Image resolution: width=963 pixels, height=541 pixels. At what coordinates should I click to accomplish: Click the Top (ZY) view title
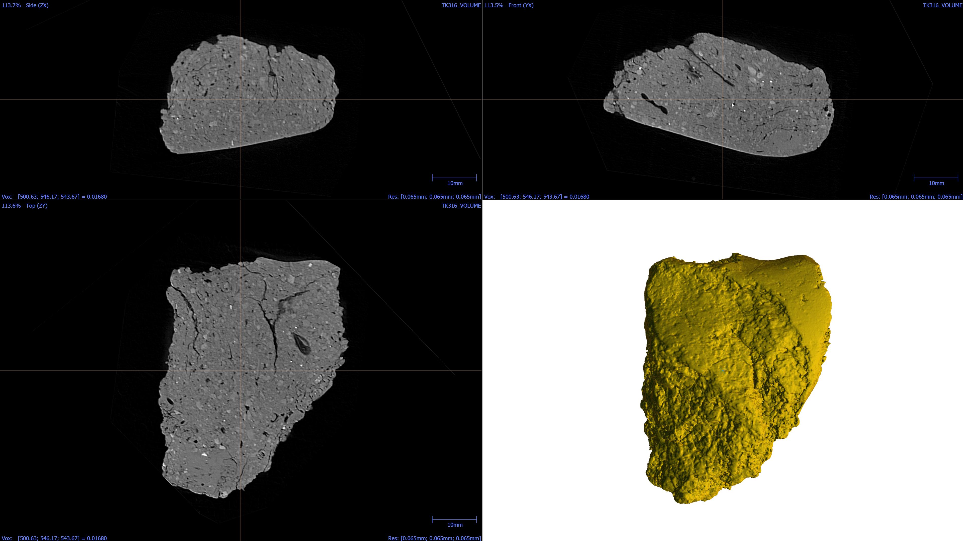[x=37, y=206]
